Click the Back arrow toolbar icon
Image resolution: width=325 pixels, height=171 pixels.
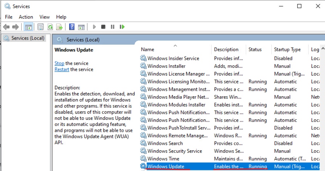pos(7,27)
